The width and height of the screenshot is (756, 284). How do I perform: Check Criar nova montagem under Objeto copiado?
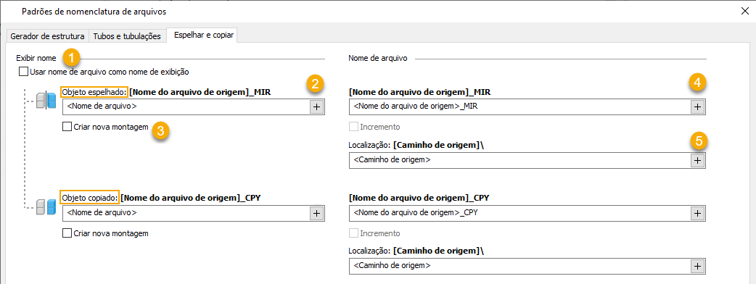pyautogui.click(x=67, y=233)
